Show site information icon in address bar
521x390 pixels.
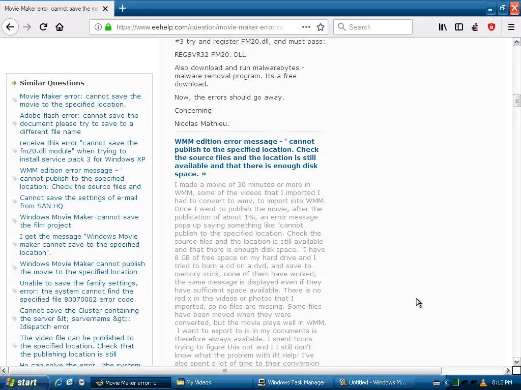coord(98,27)
